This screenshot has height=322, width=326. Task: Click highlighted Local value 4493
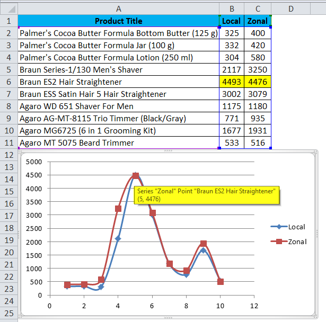click(x=232, y=82)
